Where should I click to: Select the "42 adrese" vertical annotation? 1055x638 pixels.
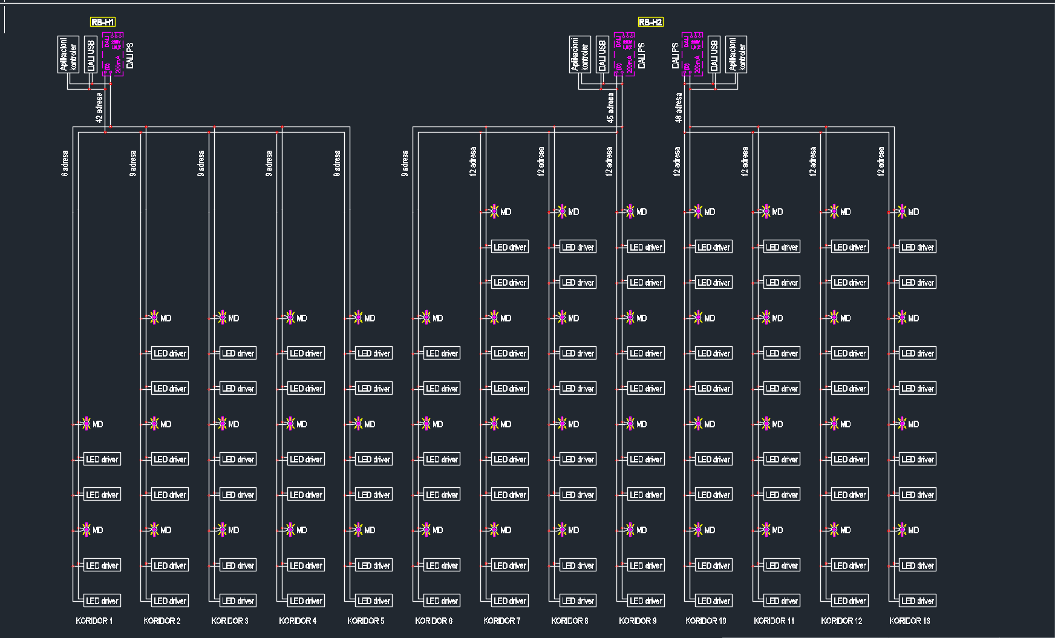click(x=99, y=108)
